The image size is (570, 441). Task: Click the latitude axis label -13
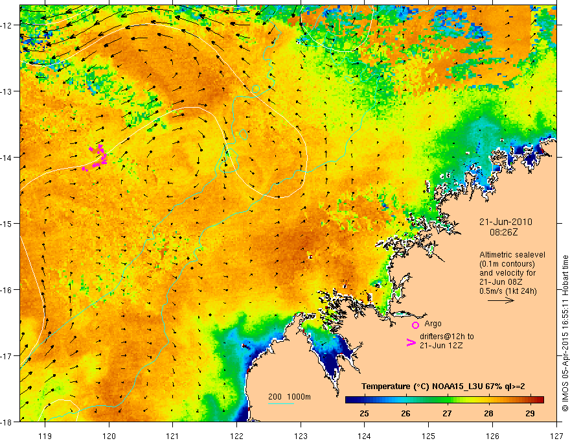click(x=6, y=91)
